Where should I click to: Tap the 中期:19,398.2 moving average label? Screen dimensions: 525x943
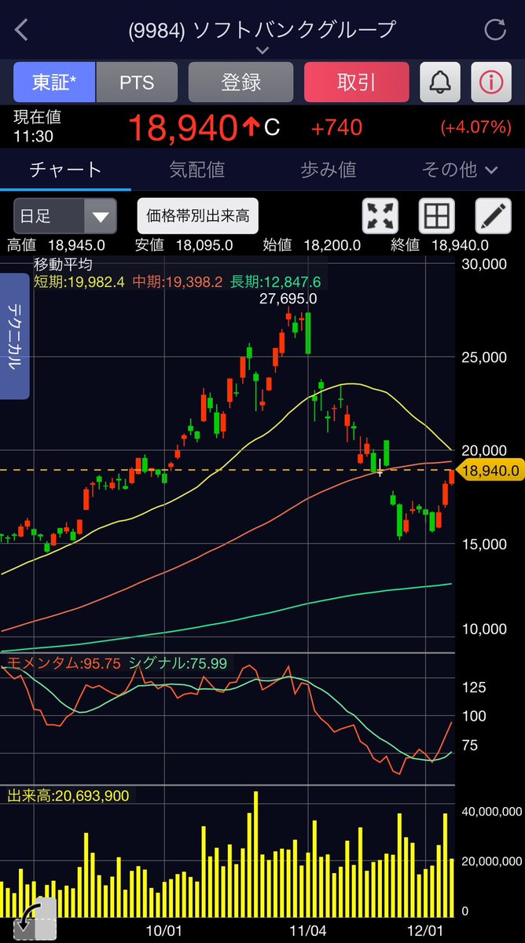[x=178, y=281]
